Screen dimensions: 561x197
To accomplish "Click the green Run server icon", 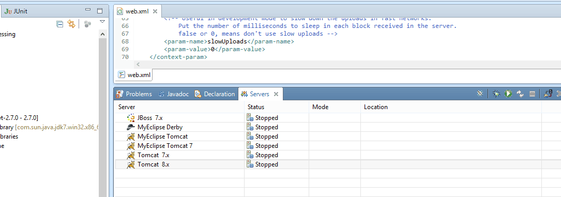I will tap(508, 94).
